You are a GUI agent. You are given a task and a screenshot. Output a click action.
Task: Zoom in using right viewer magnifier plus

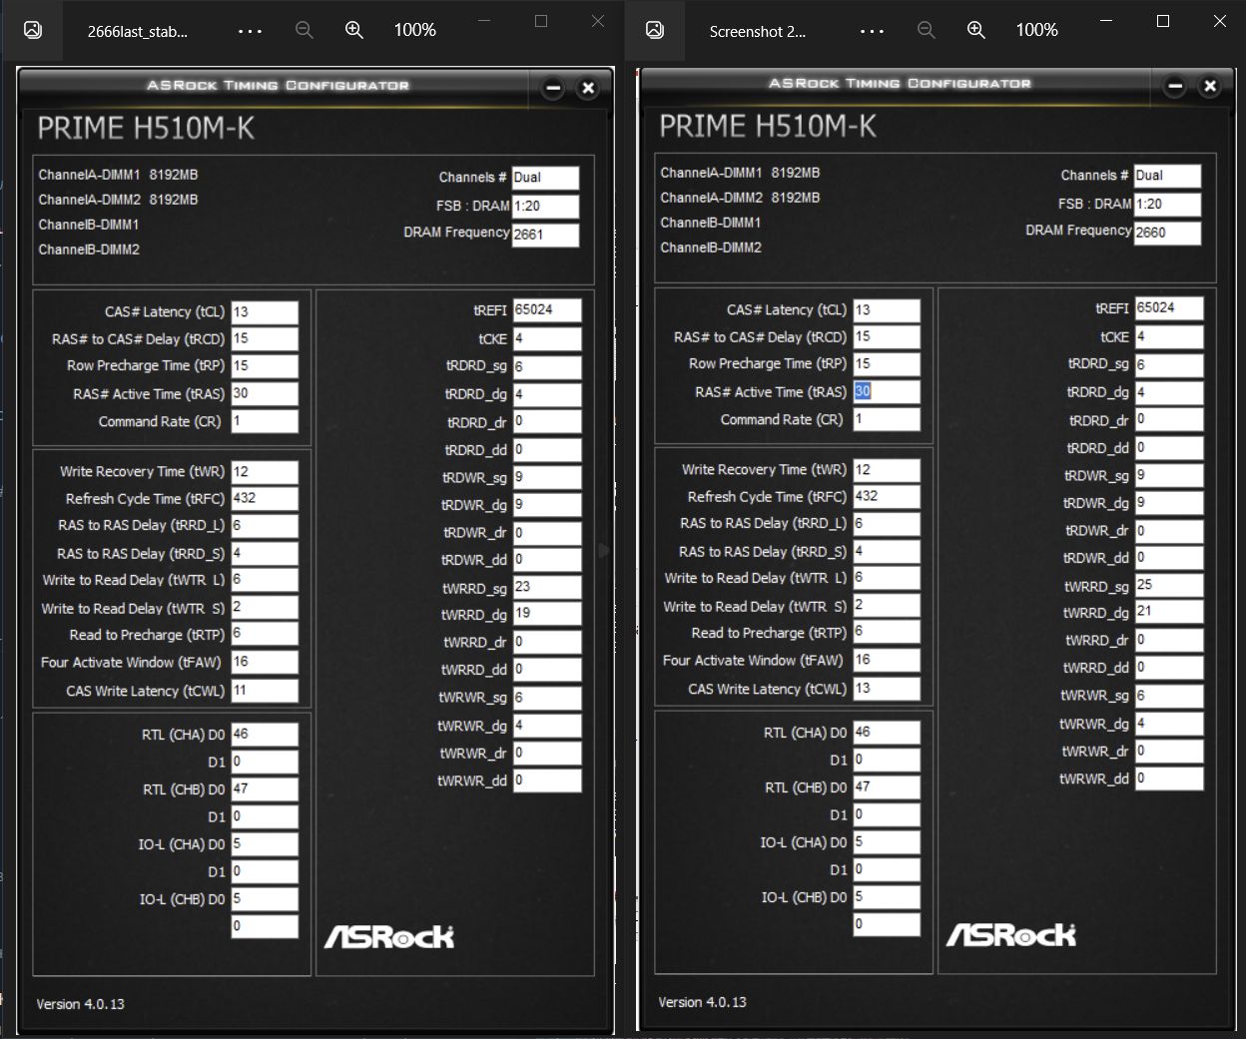976,30
